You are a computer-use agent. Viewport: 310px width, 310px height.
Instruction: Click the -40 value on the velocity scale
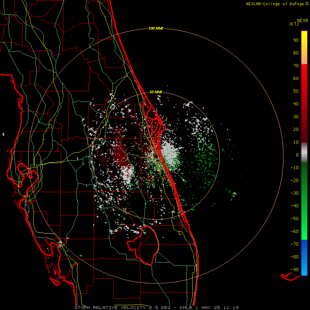coord(294,206)
